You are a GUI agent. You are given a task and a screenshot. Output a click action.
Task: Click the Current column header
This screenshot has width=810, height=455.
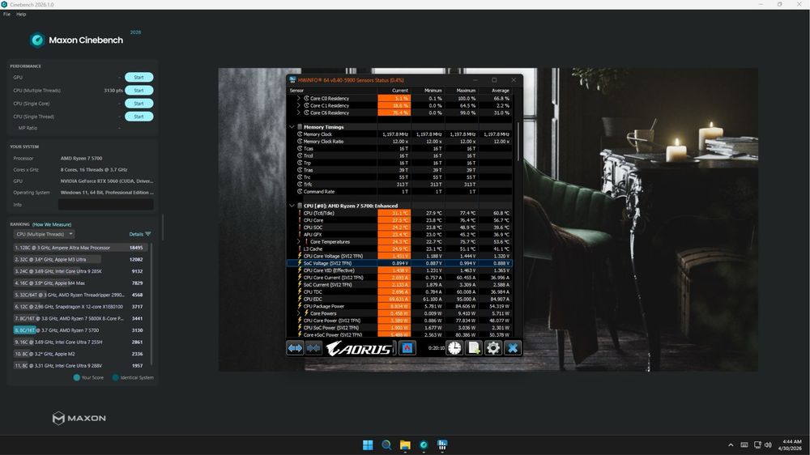(x=400, y=91)
